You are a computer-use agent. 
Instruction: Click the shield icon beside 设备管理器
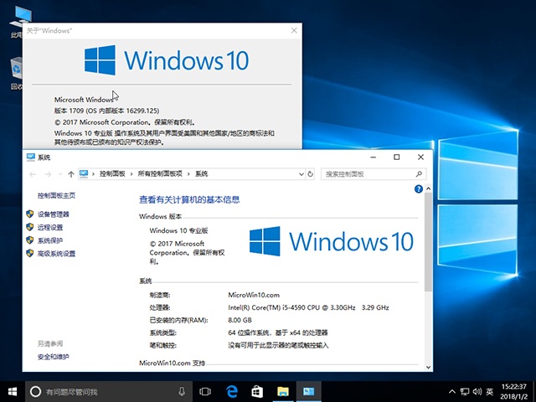tap(30, 214)
